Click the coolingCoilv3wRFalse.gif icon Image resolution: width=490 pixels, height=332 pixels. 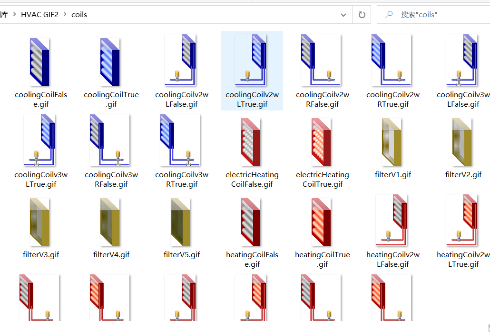tap(109, 140)
